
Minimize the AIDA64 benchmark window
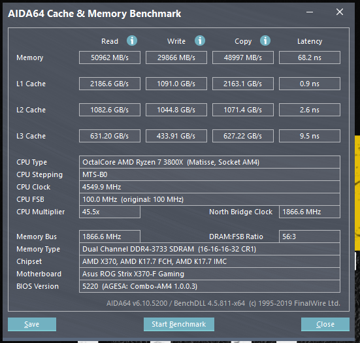pyautogui.click(x=310, y=12)
